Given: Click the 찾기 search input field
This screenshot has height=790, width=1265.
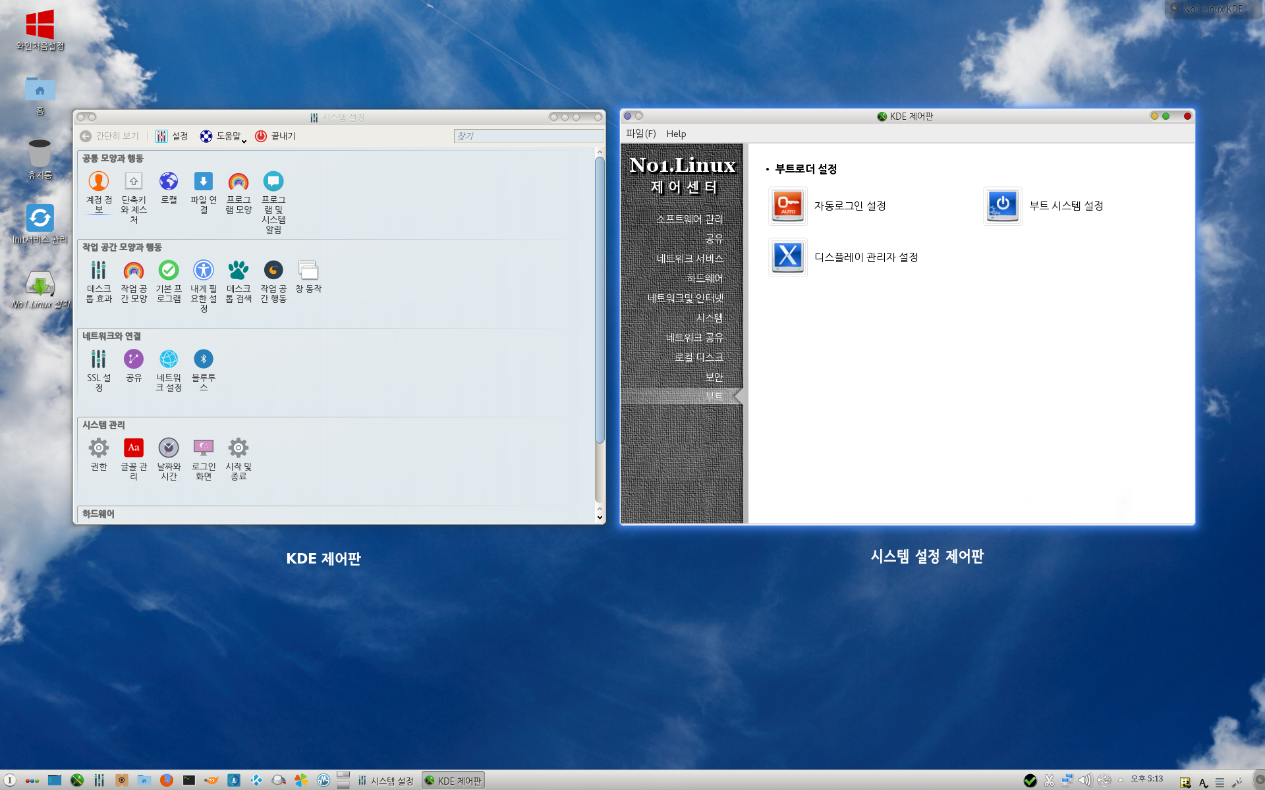Looking at the screenshot, I should pyautogui.click(x=528, y=136).
